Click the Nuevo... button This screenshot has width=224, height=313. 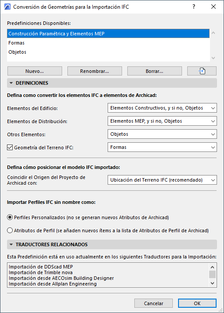click(x=35, y=71)
